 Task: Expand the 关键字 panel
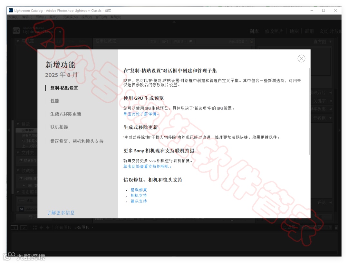[331, 101]
